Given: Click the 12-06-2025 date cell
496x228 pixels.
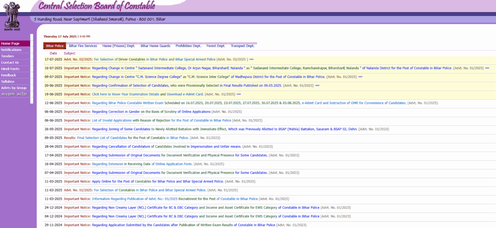Looking at the screenshot, I should (x=54, y=103).
